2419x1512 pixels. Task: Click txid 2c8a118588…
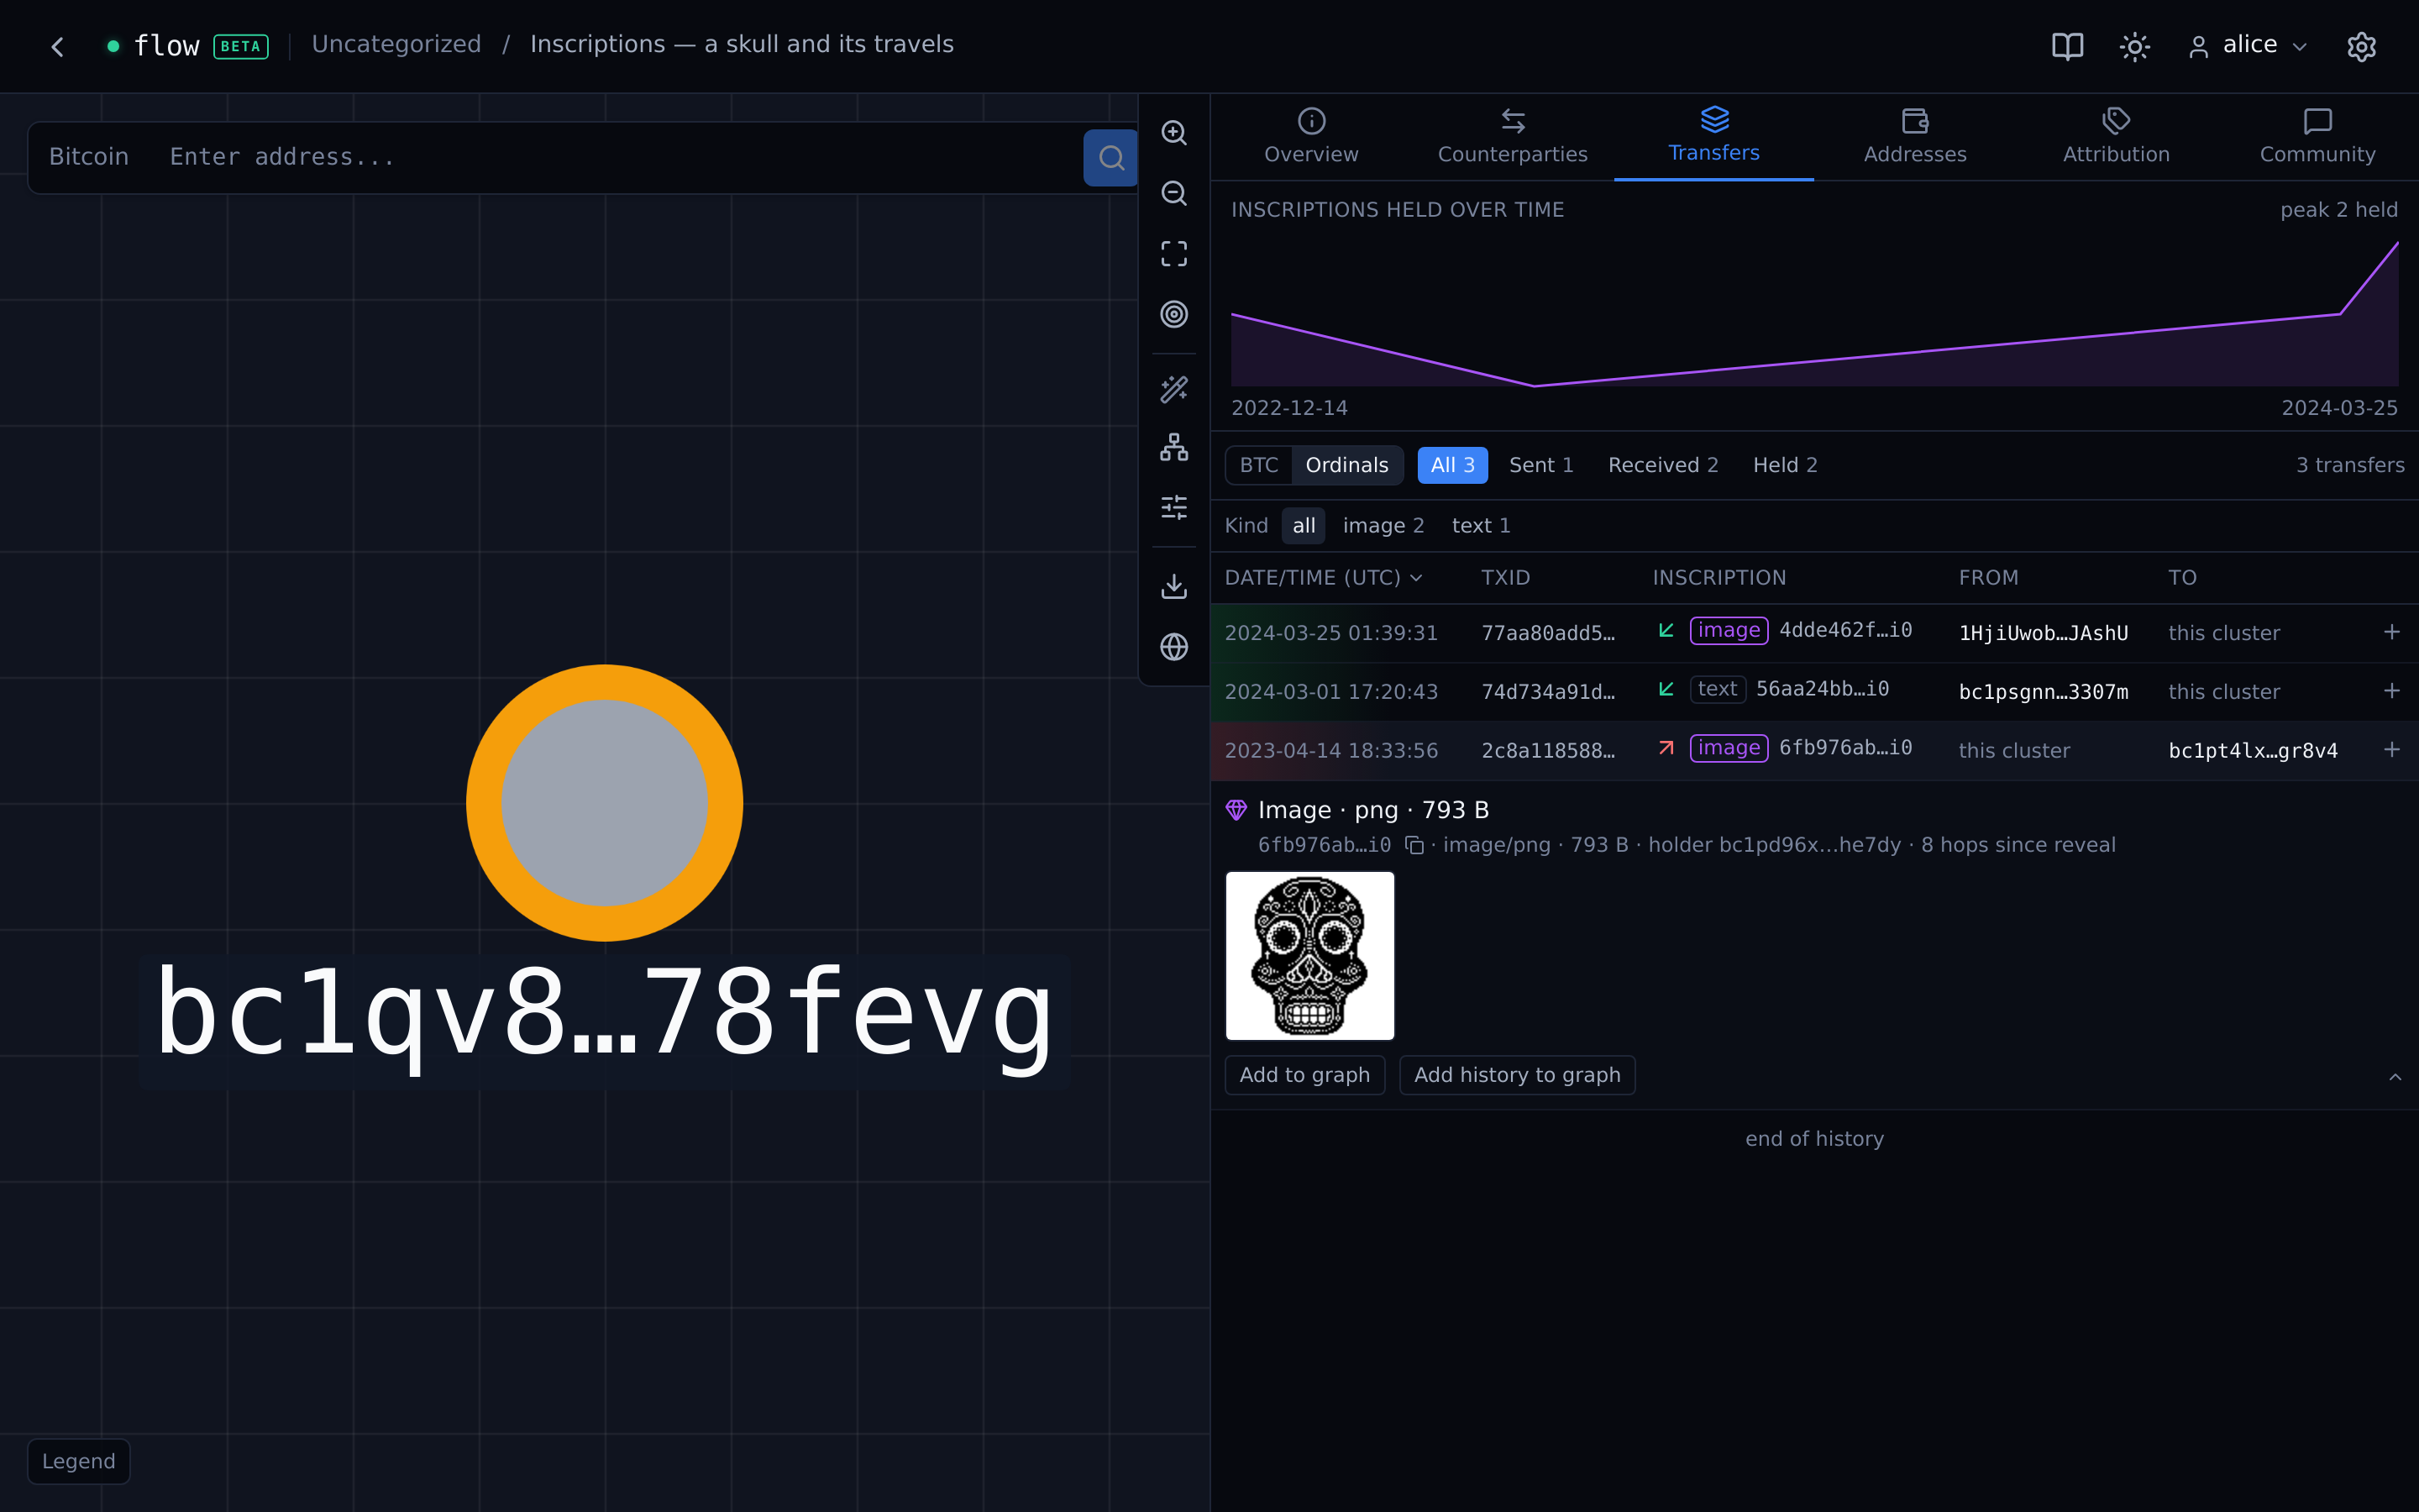click(x=1547, y=751)
